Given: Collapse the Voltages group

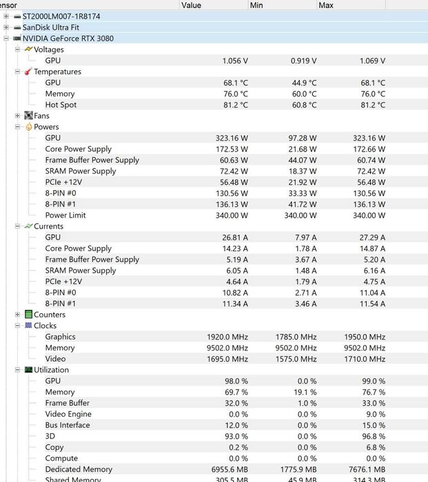Looking at the screenshot, I should click(x=17, y=50).
